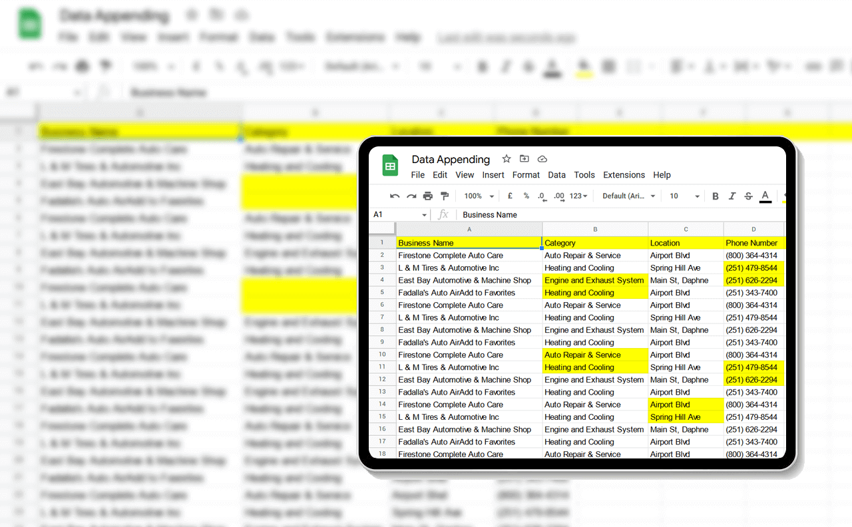
Task: Open the Format menu
Action: [x=526, y=175]
